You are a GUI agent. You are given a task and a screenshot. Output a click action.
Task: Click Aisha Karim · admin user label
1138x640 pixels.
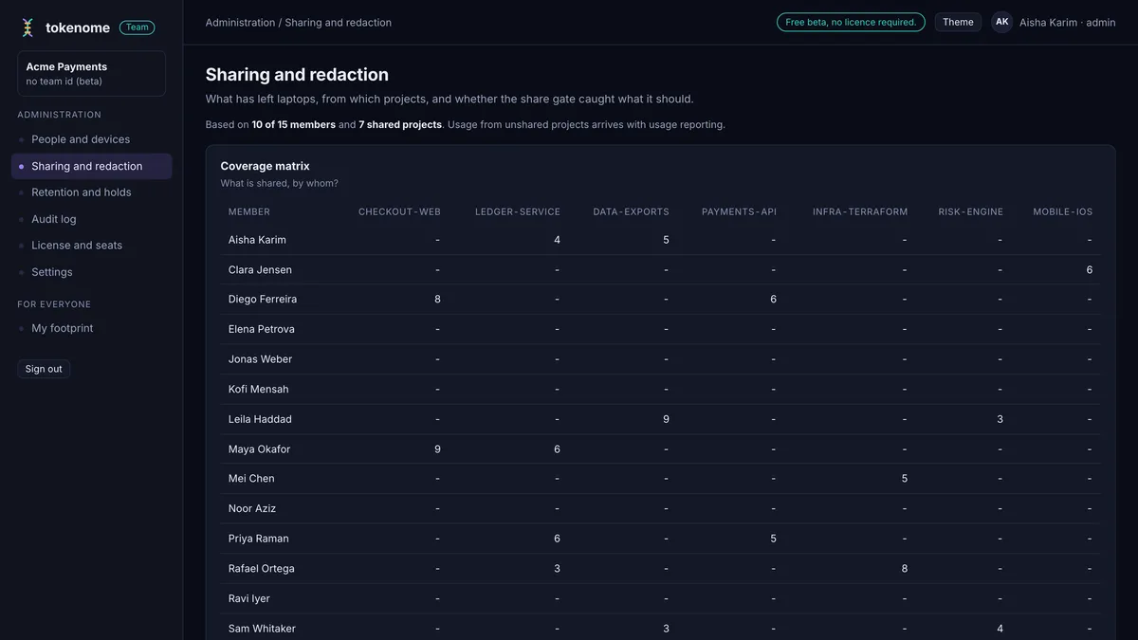[x=1067, y=23]
